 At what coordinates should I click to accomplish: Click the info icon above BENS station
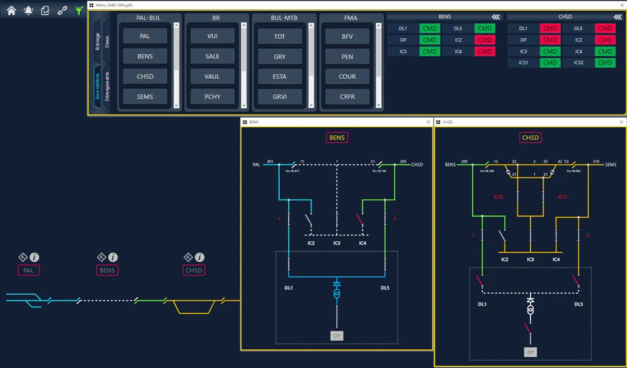coord(113,257)
